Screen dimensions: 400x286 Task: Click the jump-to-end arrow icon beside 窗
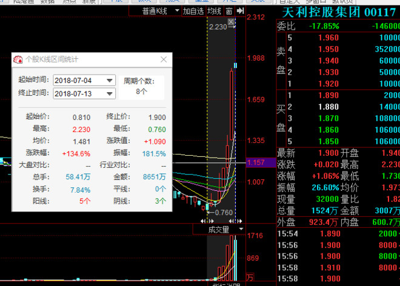click(241, 11)
